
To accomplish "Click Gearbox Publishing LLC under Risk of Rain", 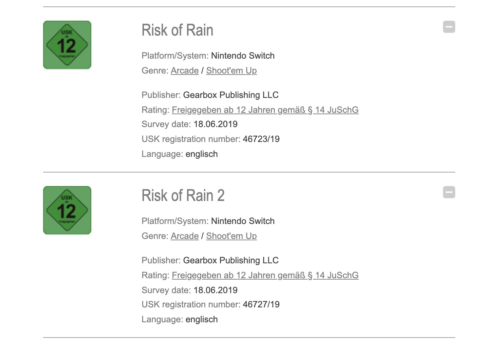I will pyautogui.click(x=230, y=95).
